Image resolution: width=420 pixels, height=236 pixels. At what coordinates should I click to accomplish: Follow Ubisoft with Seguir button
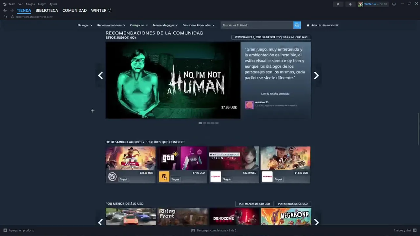coord(124,179)
